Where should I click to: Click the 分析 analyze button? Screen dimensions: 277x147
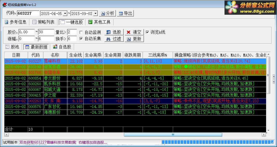click(107, 13)
